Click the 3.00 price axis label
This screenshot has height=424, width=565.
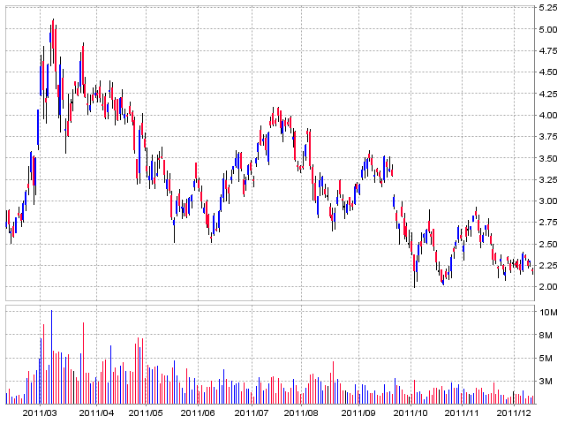[547, 201]
